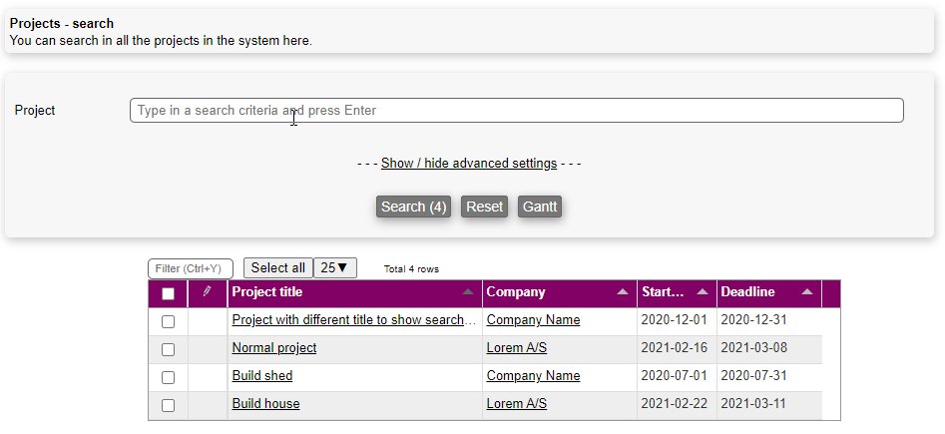
Task: Toggle the header select-all checkbox
Action: [168, 293]
